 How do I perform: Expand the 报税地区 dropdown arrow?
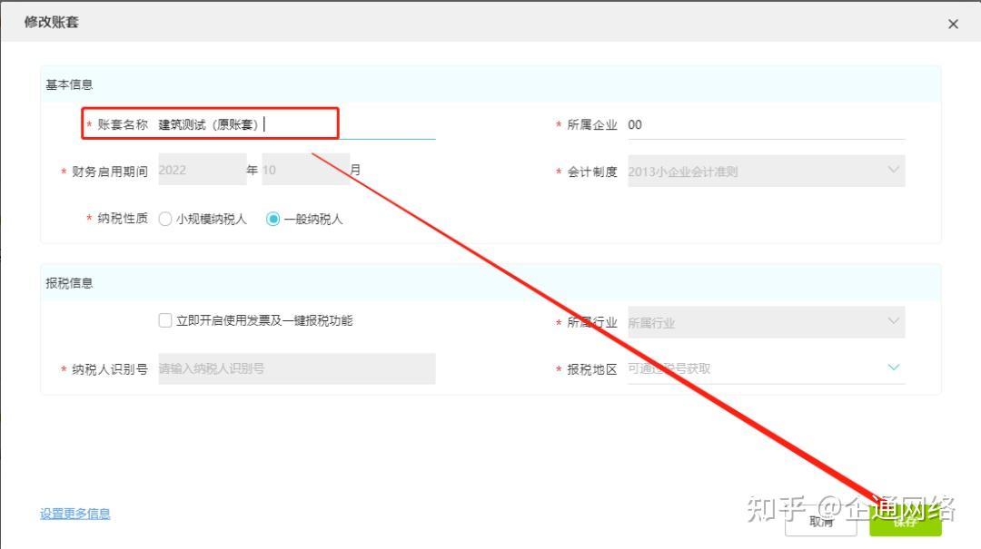click(x=894, y=367)
